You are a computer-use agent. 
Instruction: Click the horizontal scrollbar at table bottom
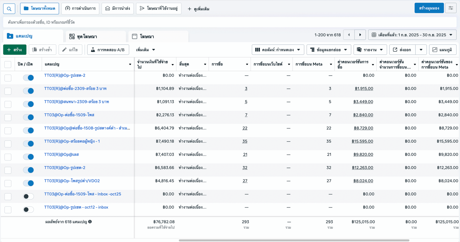pyautogui.click(x=294, y=240)
